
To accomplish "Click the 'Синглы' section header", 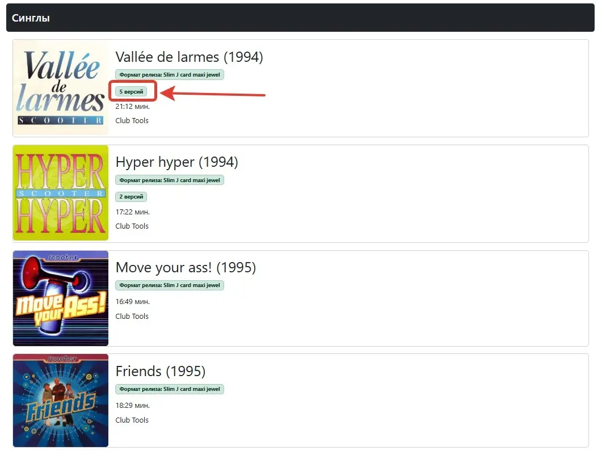I will 300,18.
